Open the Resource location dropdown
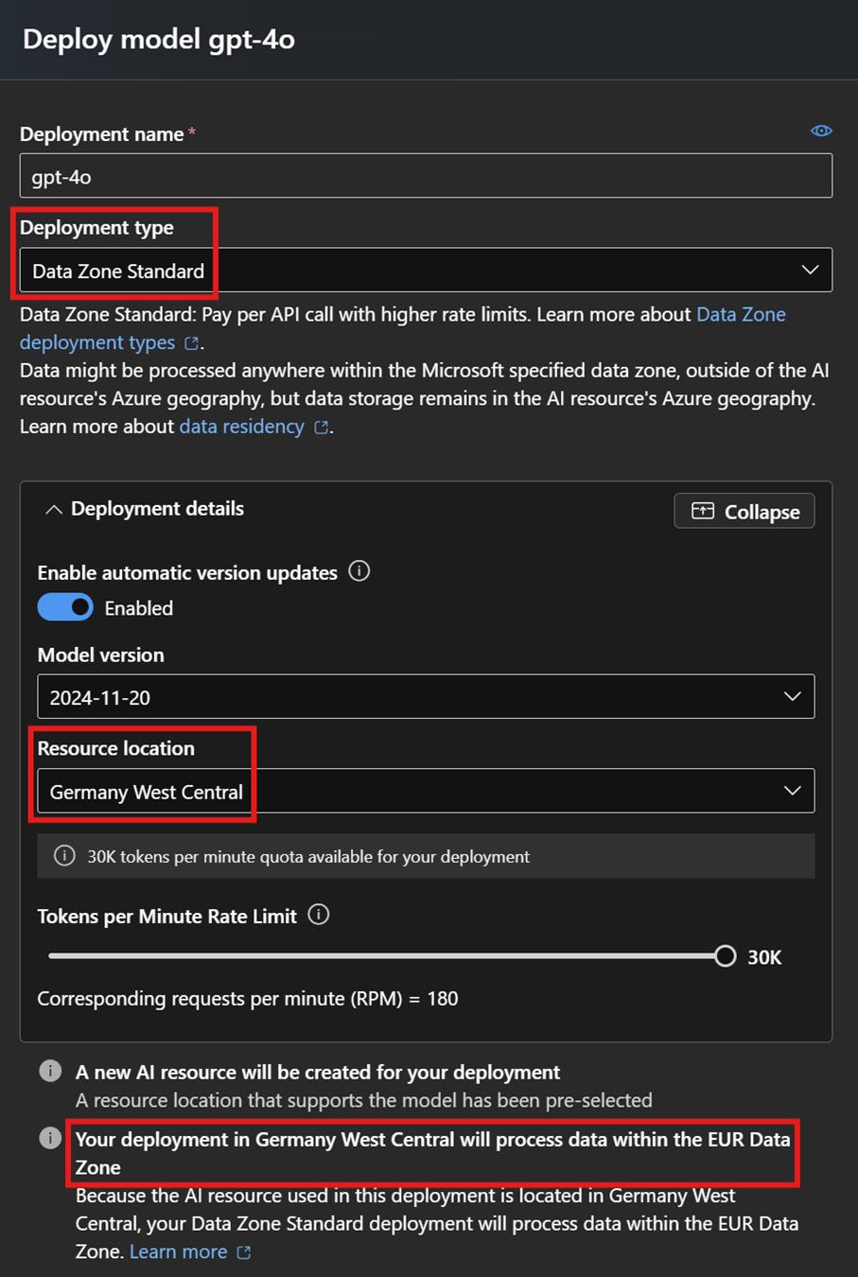Screen dimensions: 858x1277 click(426, 791)
